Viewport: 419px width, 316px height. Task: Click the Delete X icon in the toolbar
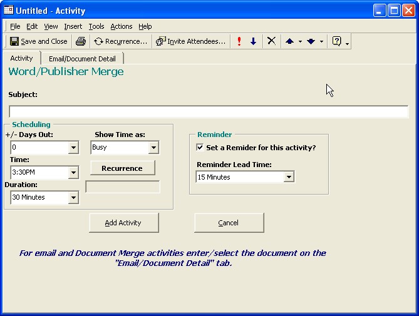coord(271,41)
